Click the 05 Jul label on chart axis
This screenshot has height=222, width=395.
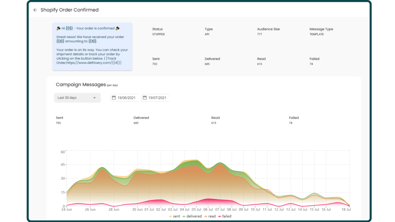pyautogui.click(x=197, y=210)
